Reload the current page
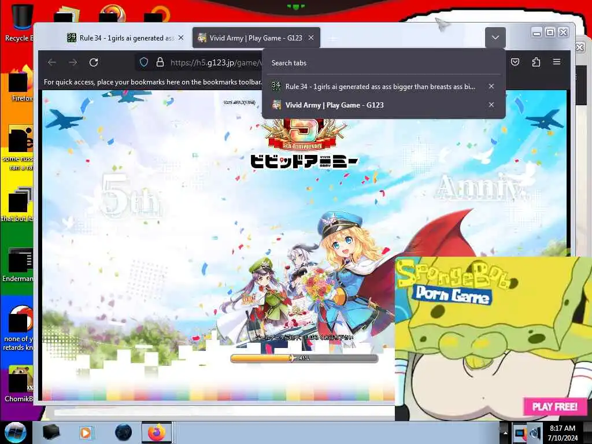Viewport: 592px width, 444px height. pos(94,62)
